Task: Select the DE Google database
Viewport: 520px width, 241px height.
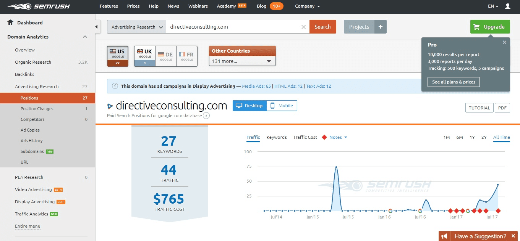Action: 166,56
